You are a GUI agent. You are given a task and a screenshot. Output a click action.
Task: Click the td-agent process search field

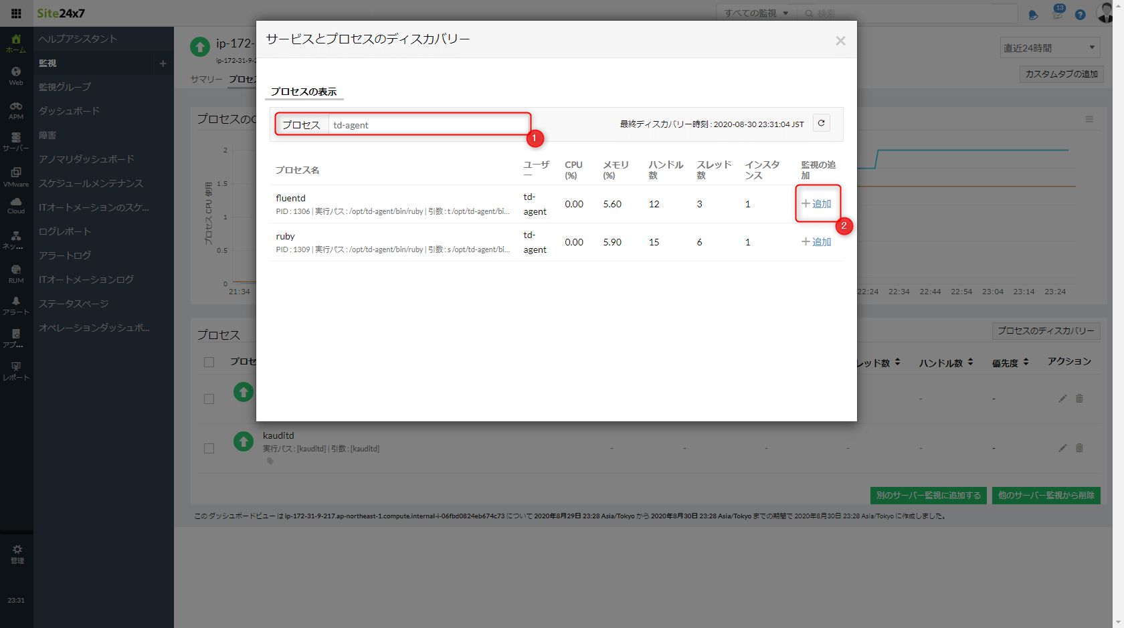coord(429,124)
